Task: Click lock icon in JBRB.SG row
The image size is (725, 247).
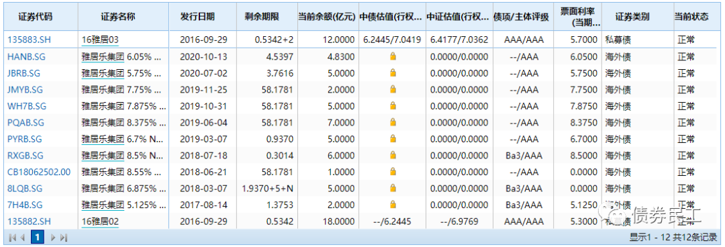Action: [x=393, y=72]
